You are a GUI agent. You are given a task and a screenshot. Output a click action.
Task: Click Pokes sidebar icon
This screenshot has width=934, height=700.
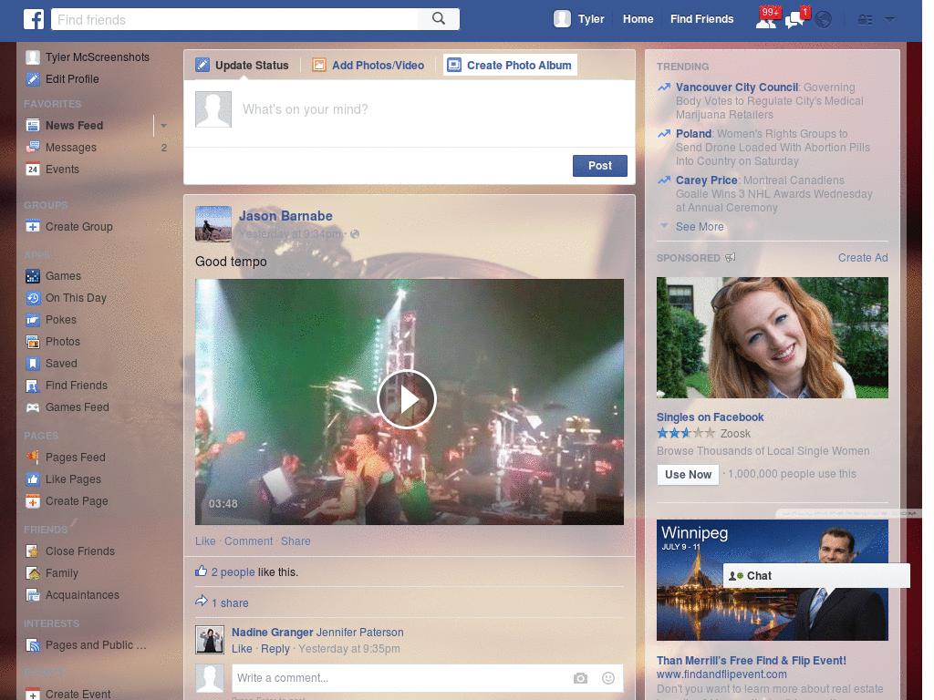[33, 320]
